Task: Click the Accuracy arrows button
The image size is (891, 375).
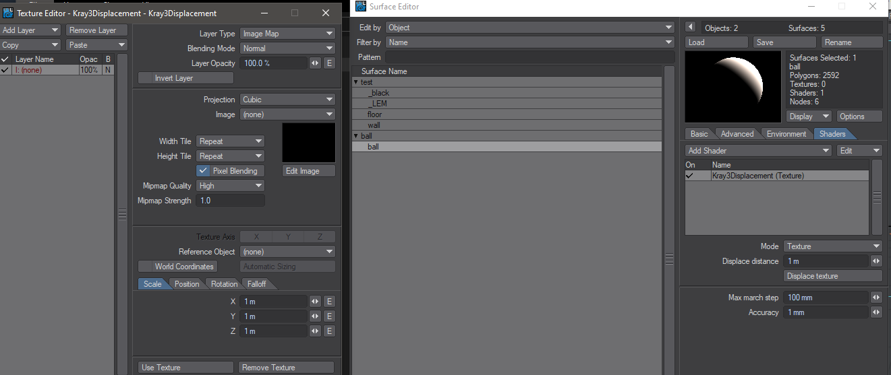Action: pos(876,312)
